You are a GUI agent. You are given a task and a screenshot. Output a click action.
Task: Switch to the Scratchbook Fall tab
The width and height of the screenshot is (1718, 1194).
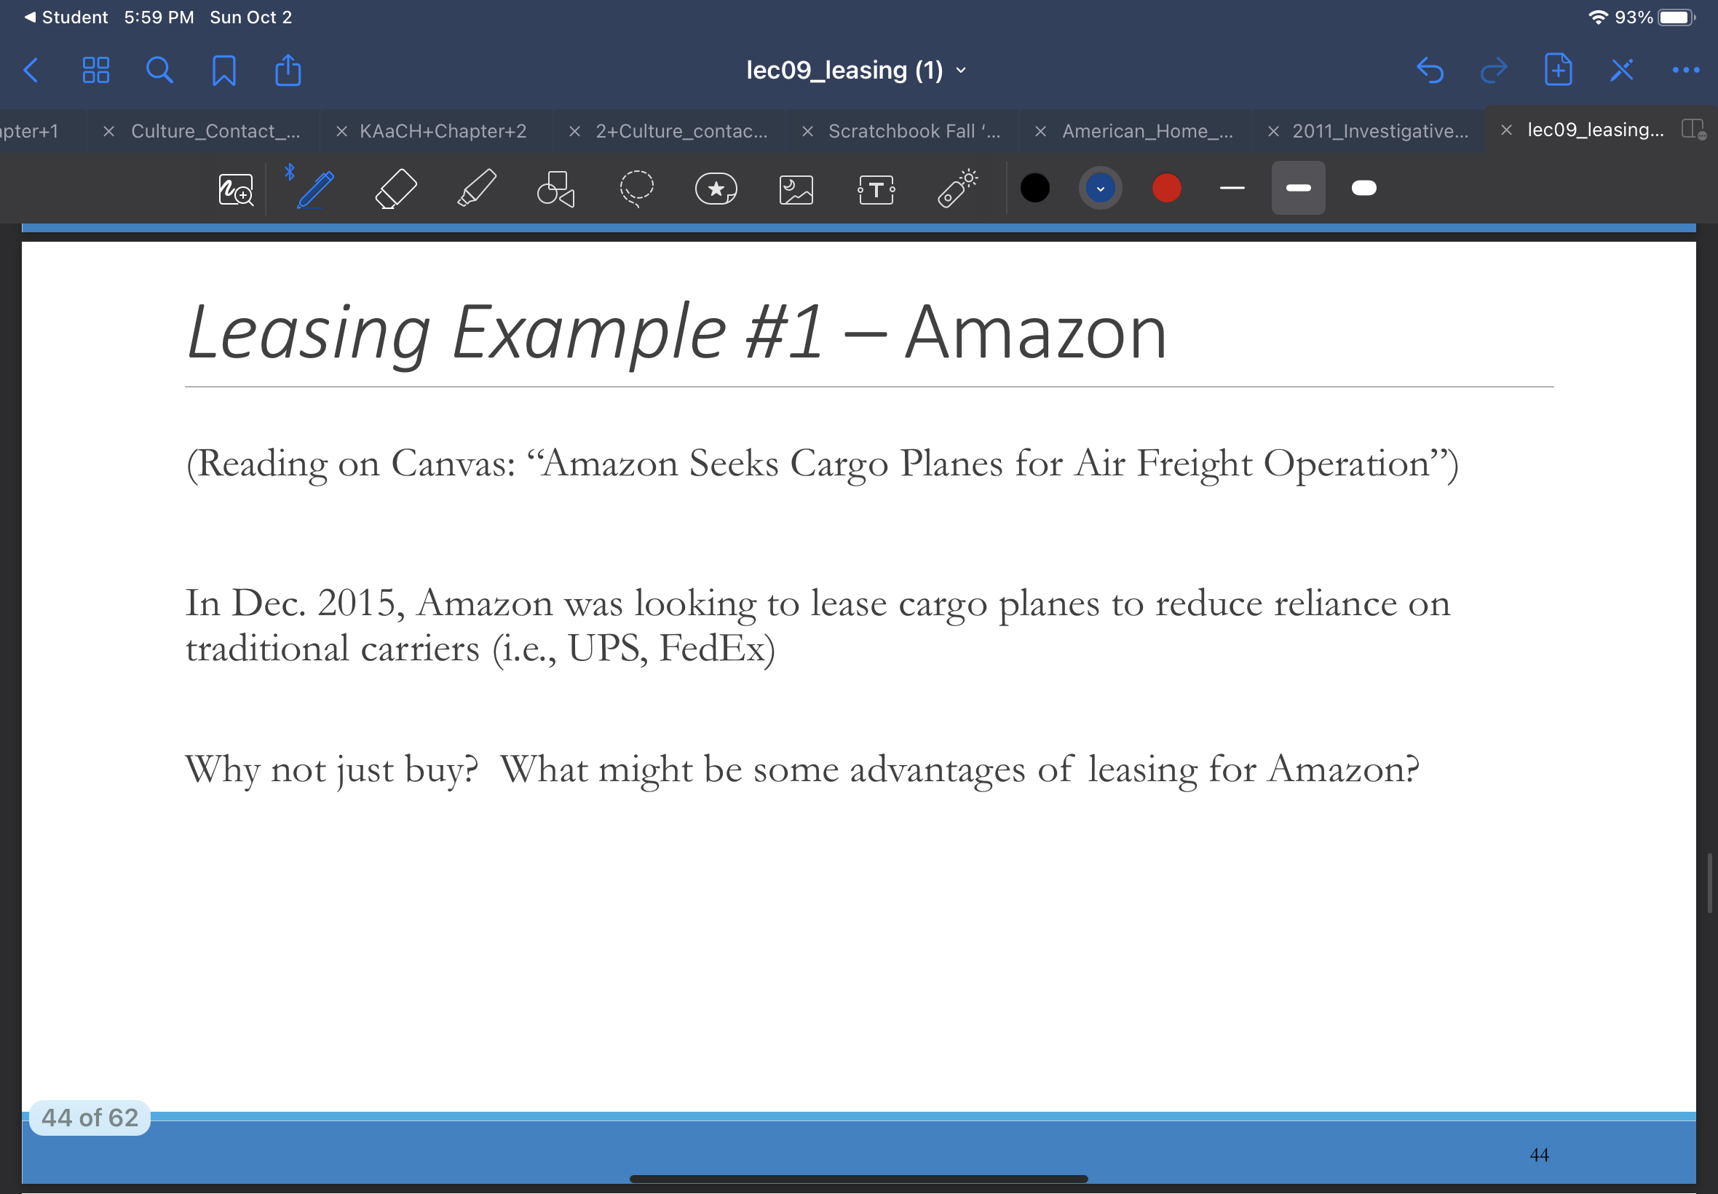point(913,132)
